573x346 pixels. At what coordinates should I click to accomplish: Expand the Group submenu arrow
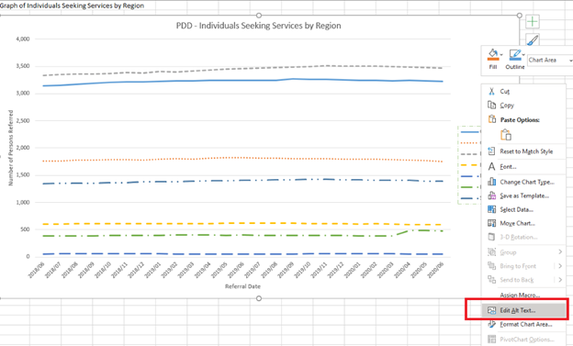coord(560,251)
